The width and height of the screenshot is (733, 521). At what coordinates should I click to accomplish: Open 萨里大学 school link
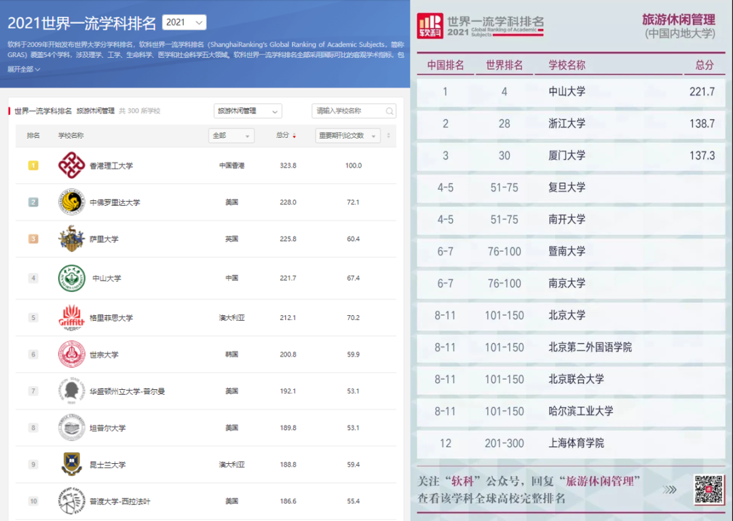(104, 239)
